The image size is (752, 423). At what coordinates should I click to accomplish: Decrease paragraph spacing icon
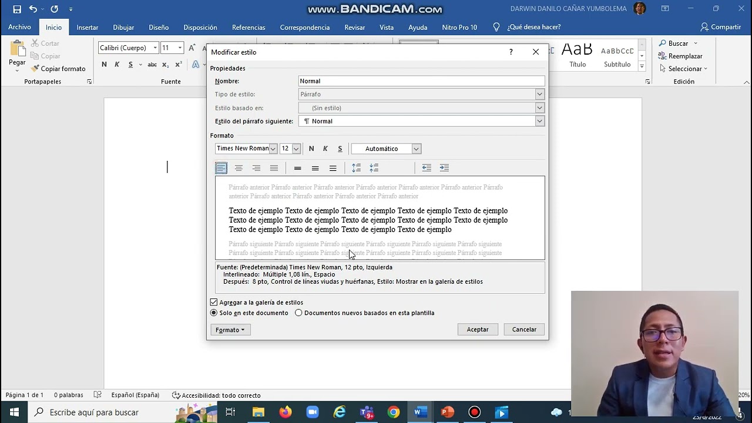click(x=374, y=168)
